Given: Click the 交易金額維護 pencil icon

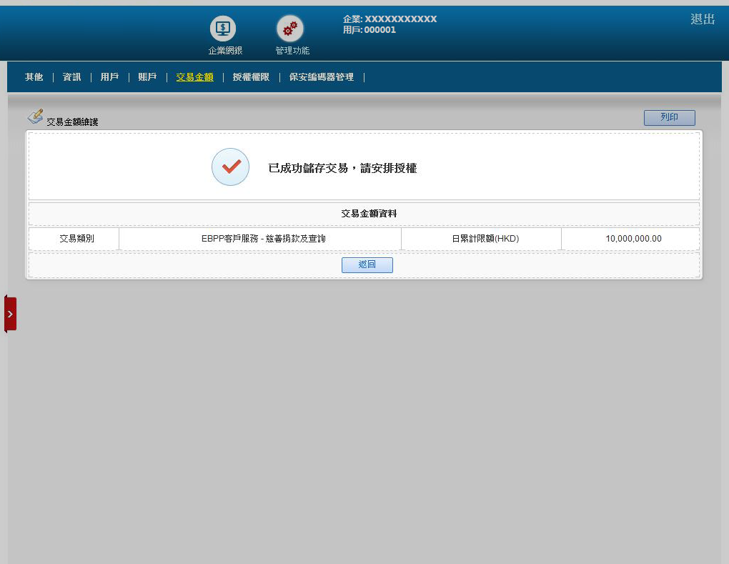Looking at the screenshot, I should tap(35, 117).
